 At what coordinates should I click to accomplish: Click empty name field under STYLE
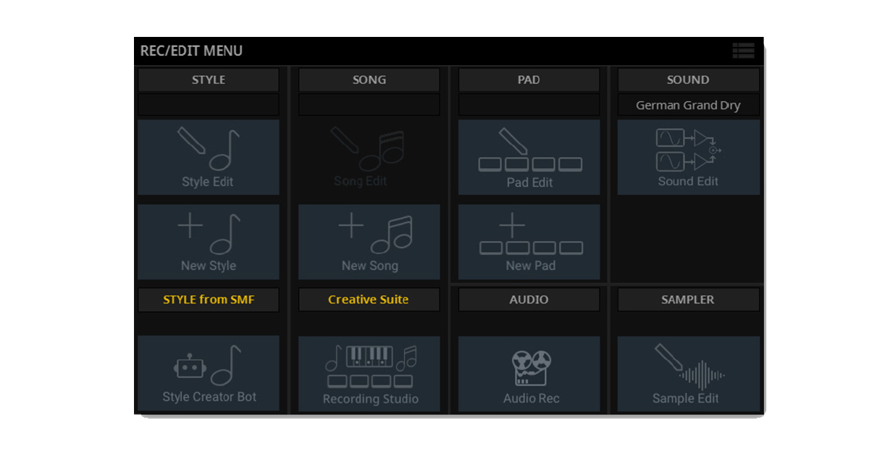[x=209, y=105]
